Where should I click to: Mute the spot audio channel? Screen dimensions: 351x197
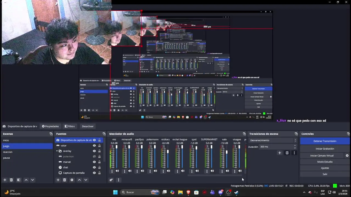(197, 171)
